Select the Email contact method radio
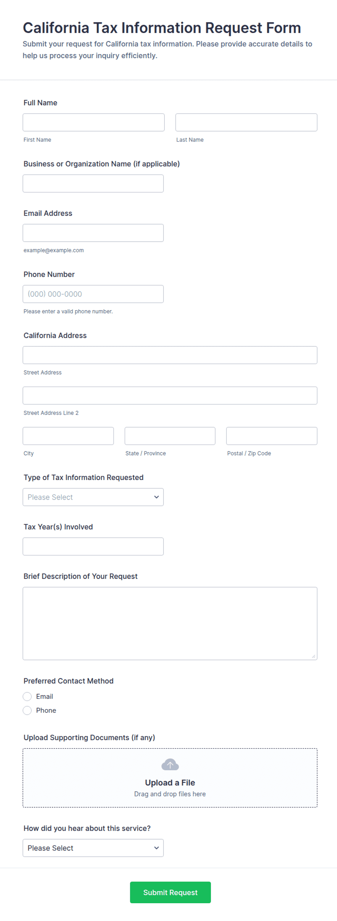The height and width of the screenshot is (921, 337). click(x=27, y=696)
